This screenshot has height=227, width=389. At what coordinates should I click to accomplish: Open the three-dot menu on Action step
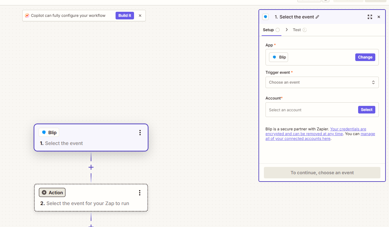coord(139,193)
